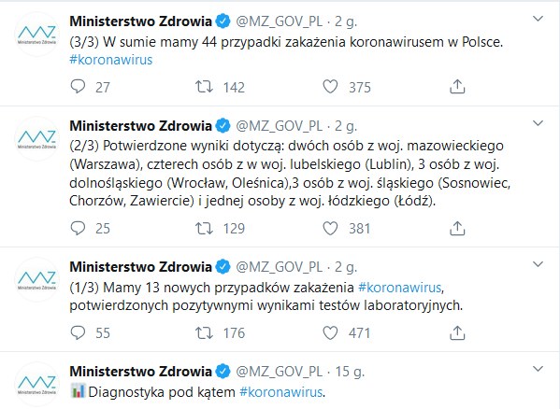The image size is (560, 409).
Task: Open options chevron on the (2/3) tweet
Action: point(538,123)
